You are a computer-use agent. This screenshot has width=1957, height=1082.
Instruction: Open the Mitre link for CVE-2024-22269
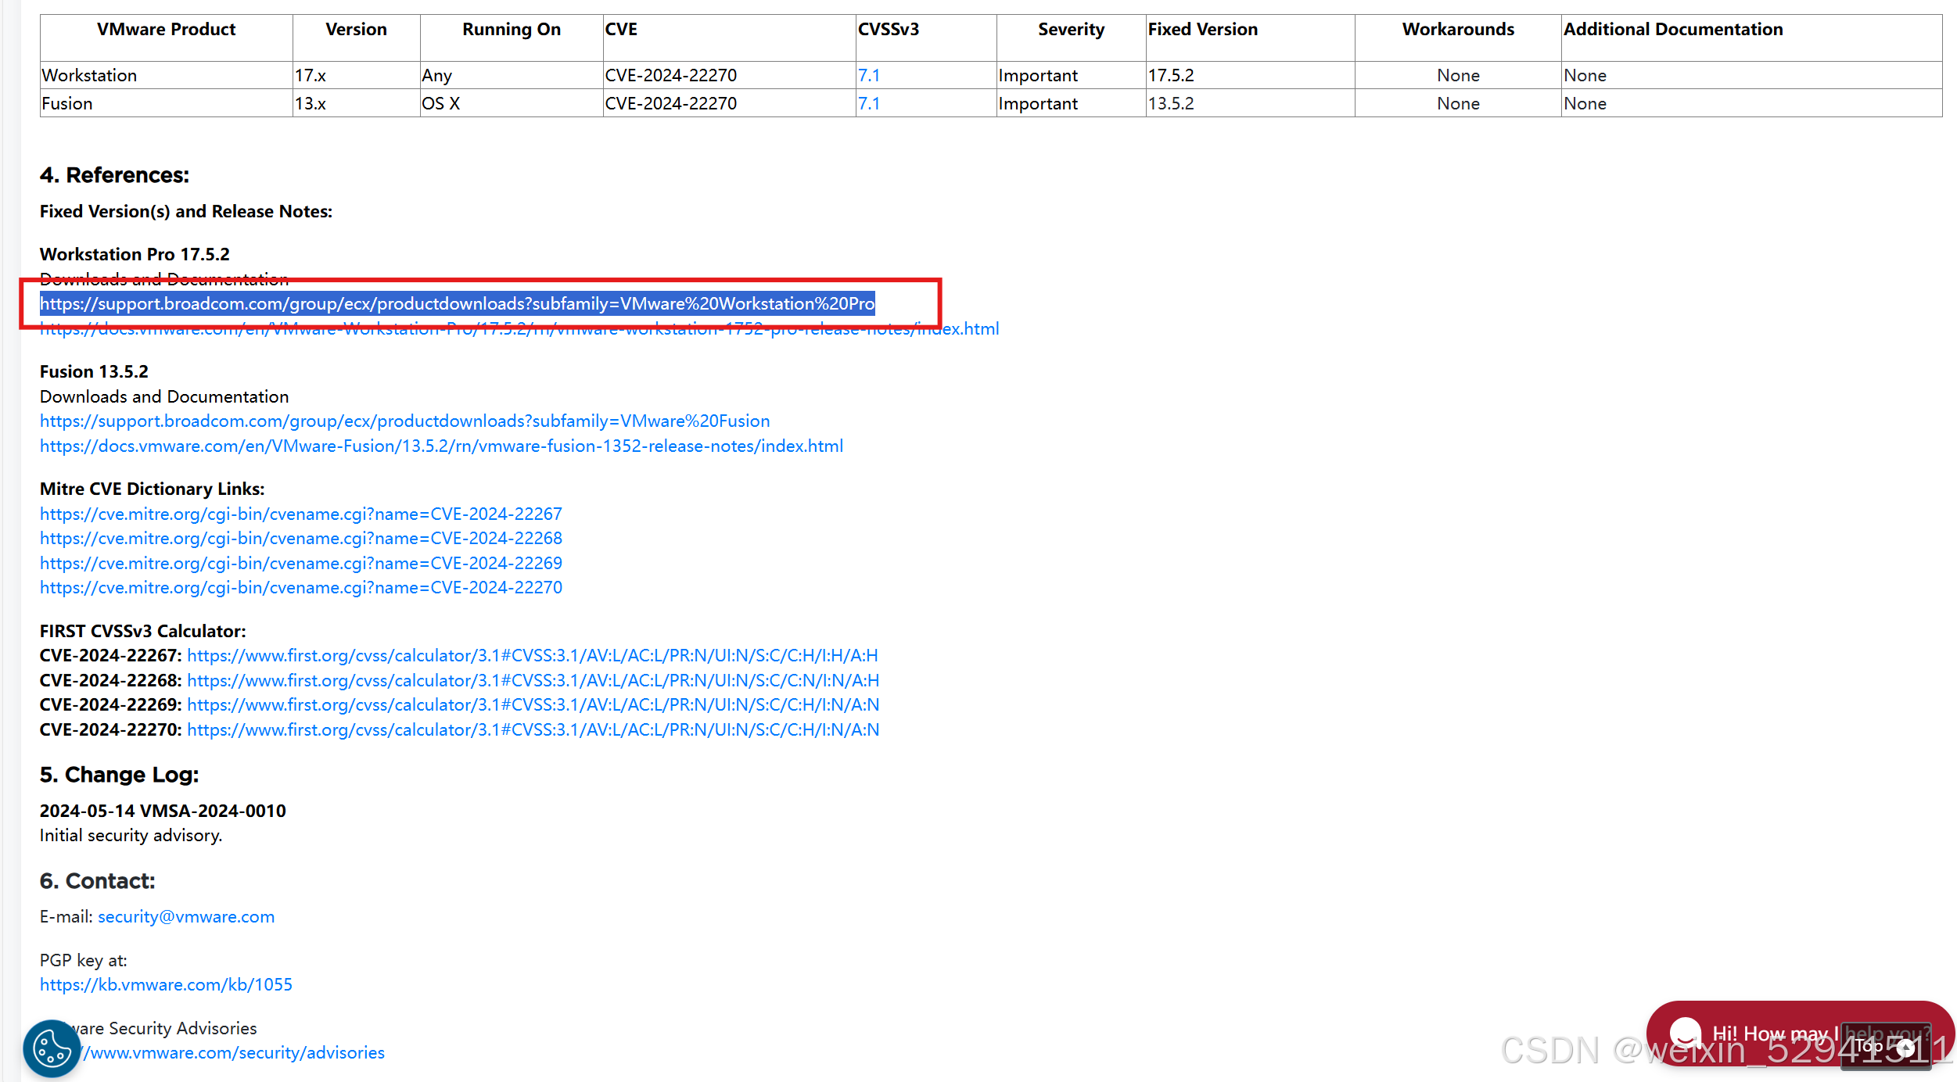(x=300, y=564)
